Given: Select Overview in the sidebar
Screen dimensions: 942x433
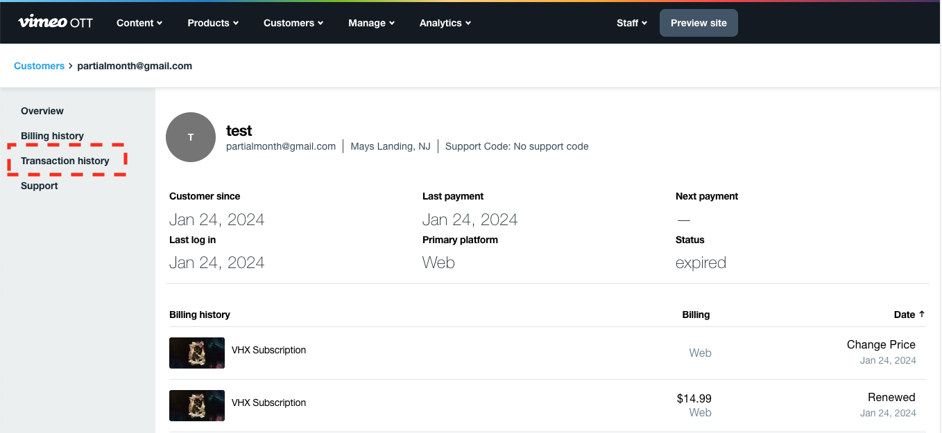Looking at the screenshot, I should click(42, 111).
